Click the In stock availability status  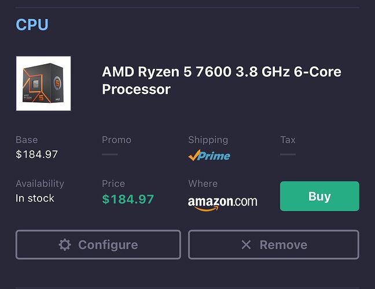click(x=35, y=198)
